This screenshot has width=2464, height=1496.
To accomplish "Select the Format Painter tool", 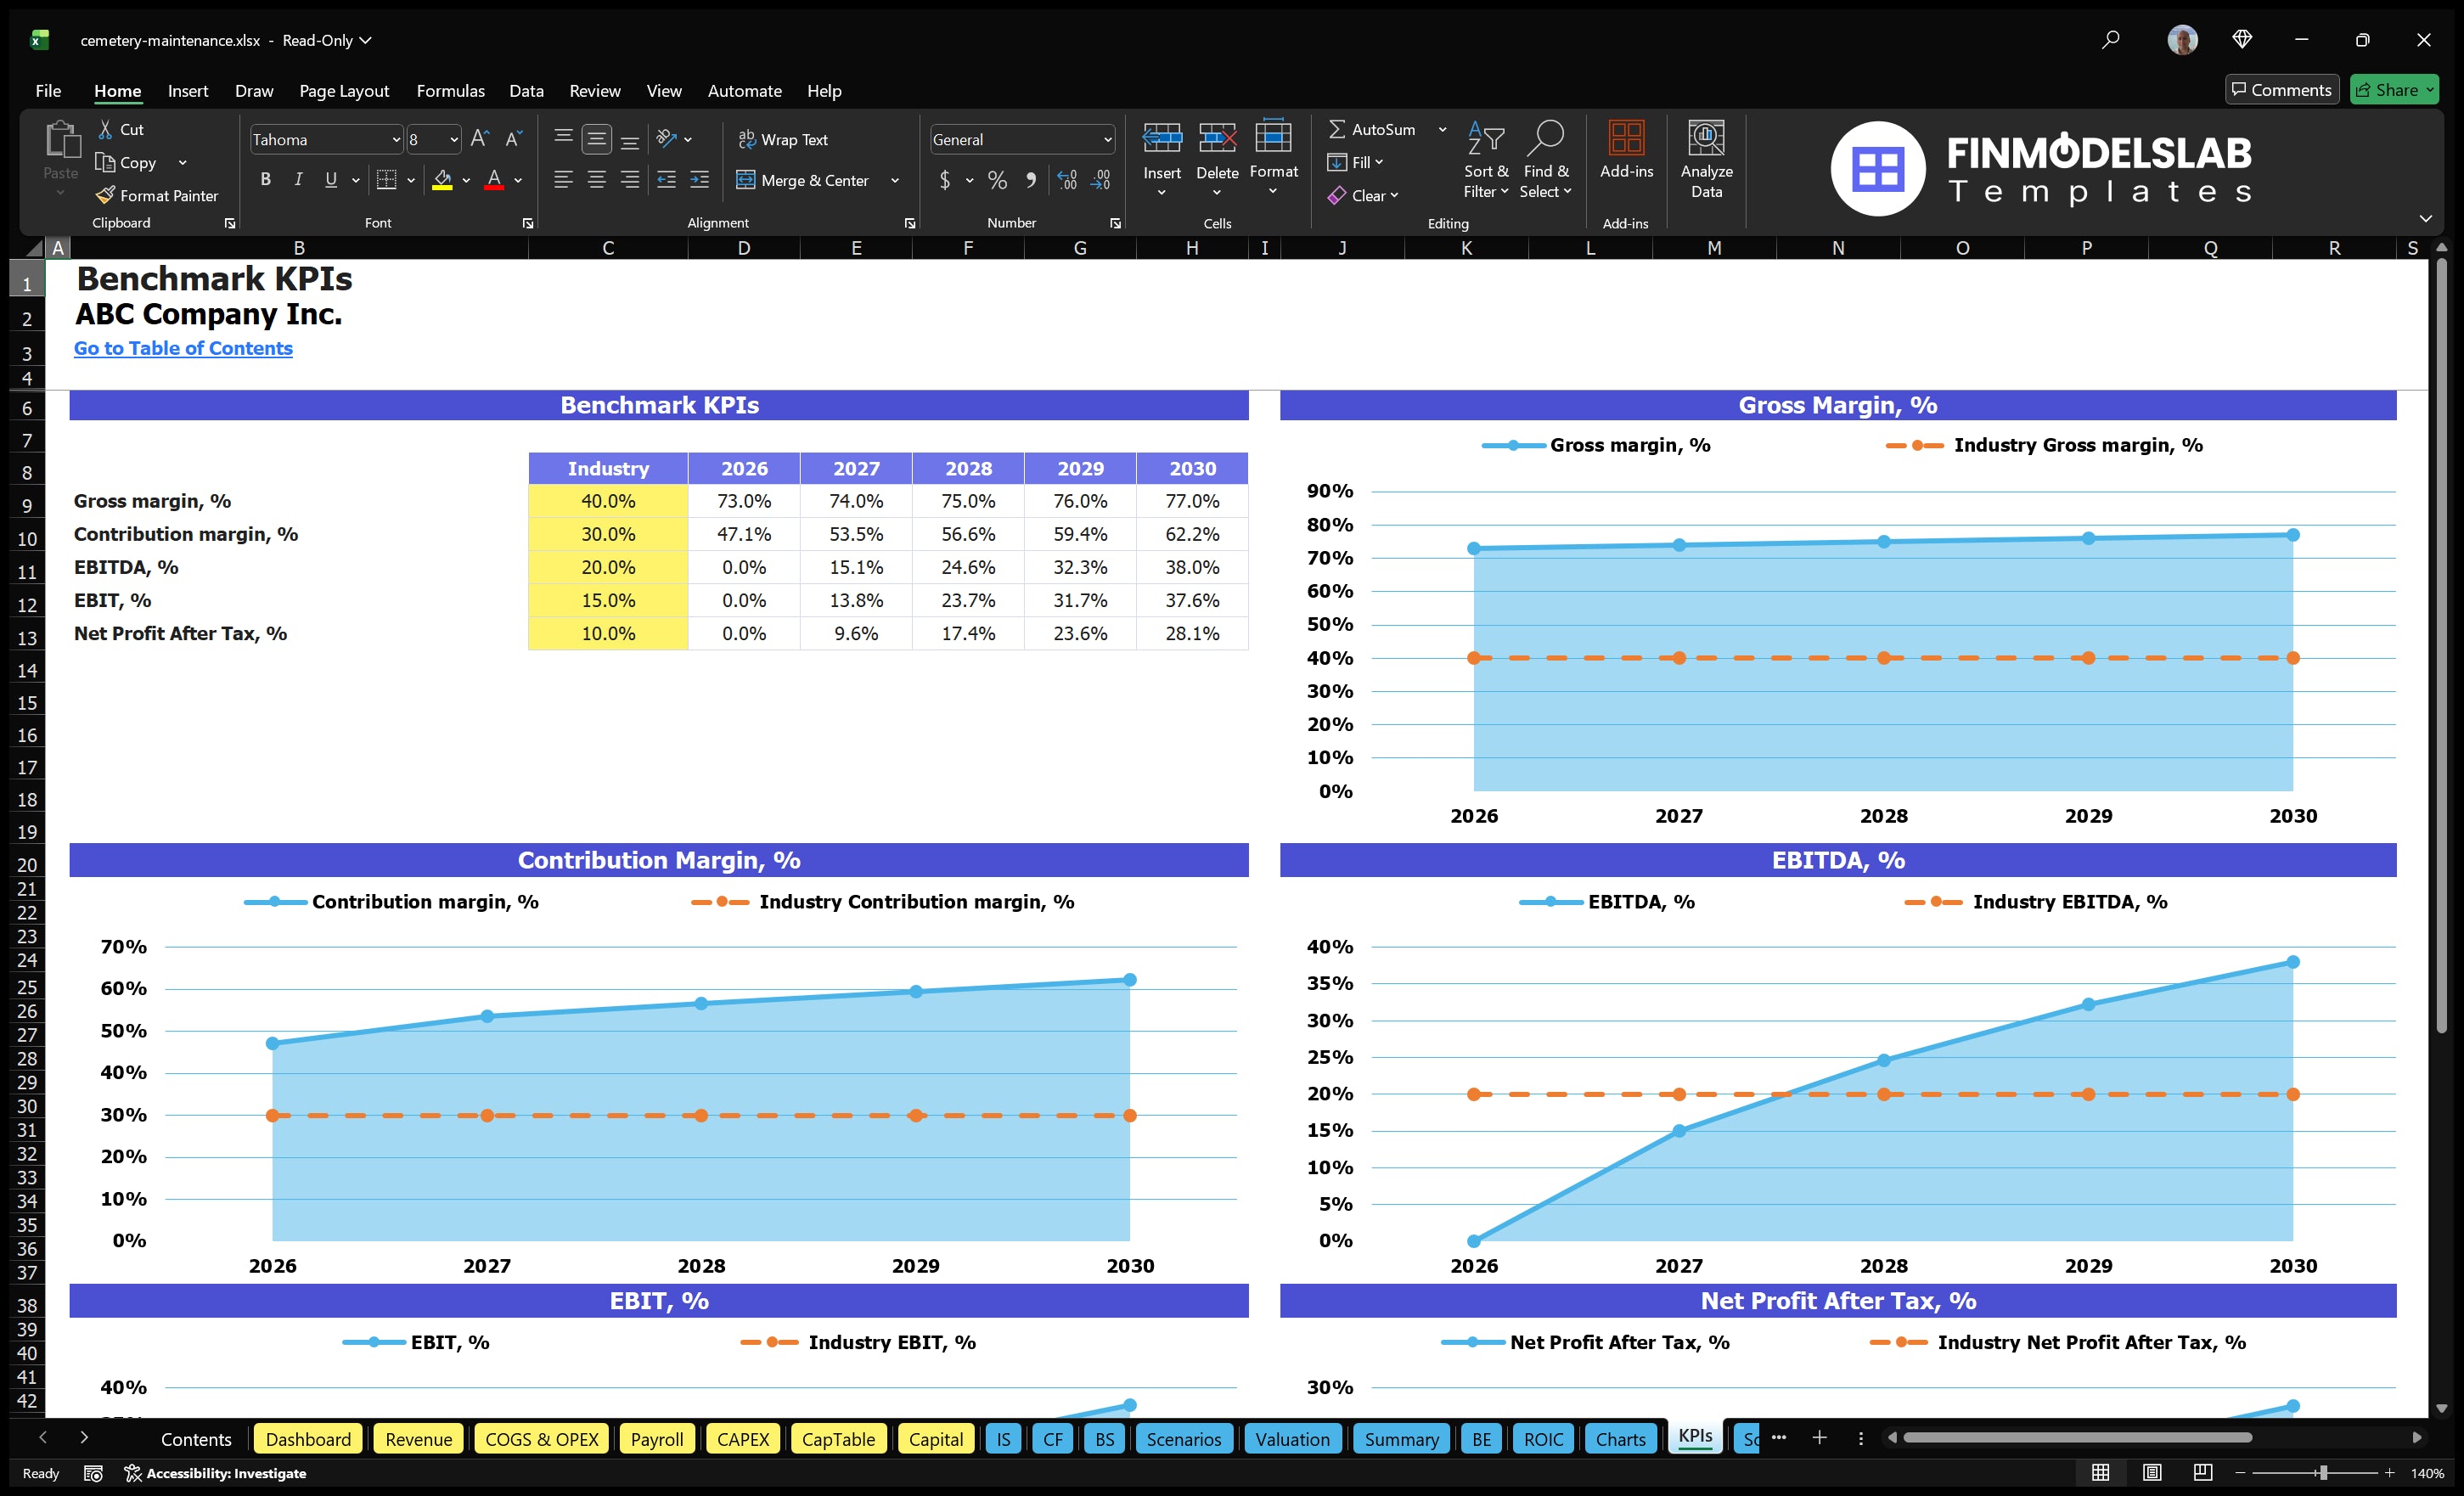I will 157,195.
